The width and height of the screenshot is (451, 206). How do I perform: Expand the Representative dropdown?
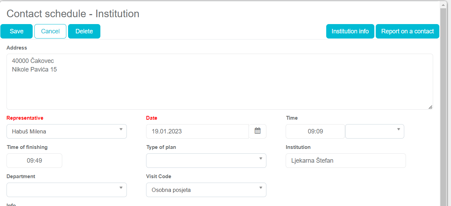(x=66, y=131)
